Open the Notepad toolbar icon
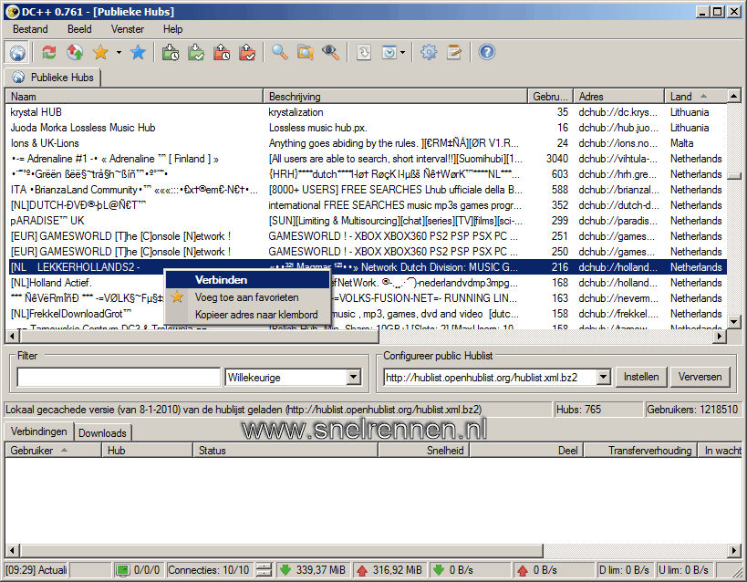Screen dimensions: 747x582 (x=454, y=52)
